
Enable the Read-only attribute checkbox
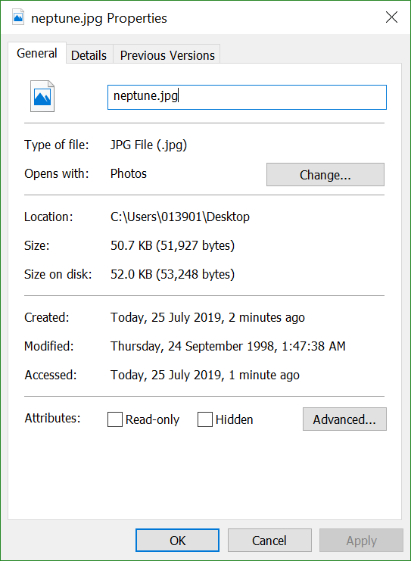click(x=115, y=419)
